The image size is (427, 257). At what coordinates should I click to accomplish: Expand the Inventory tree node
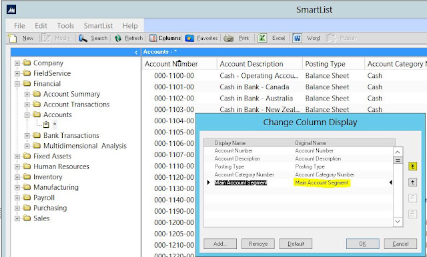point(17,177)
